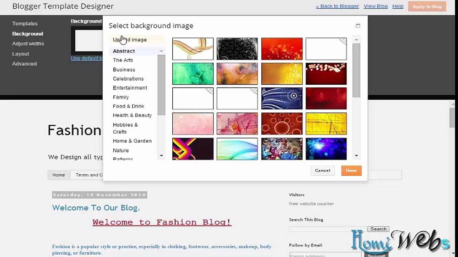The image size is (458, 257).
Task: Click the category list scrollbar handle
Action: tap(161, 85)
